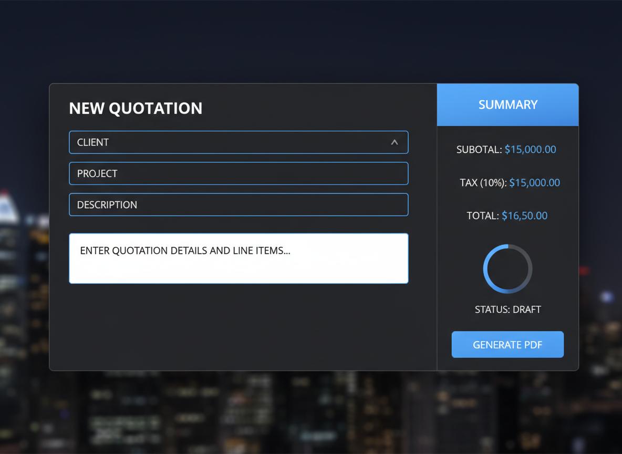This screenshot has width=622, height=454.
Task: Open the CLIENT selection field
Action: pyautogui.click(x=231, y=142)
